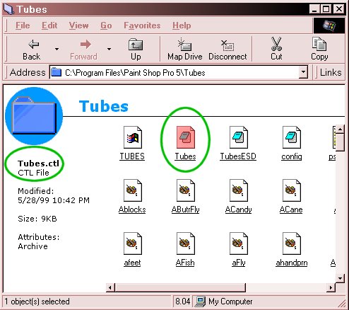Select the AButrFly tube file icon
Screen dimensions: 349x310
(x=186, y=190)
